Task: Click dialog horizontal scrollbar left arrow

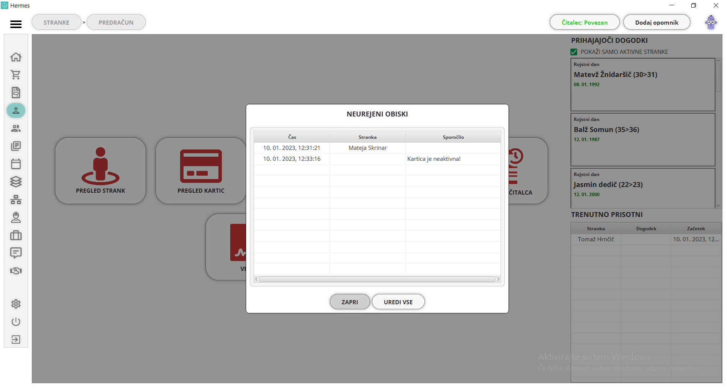Action: [x=256, y=279]
